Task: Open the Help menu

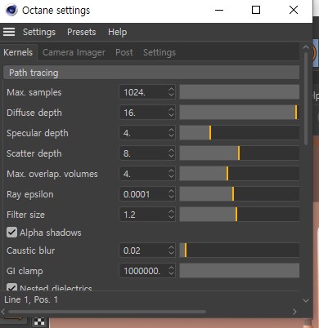Action: click(x=117, y=32)
